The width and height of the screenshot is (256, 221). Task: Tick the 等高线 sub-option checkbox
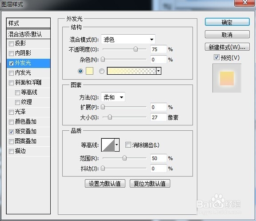[17, 93]
